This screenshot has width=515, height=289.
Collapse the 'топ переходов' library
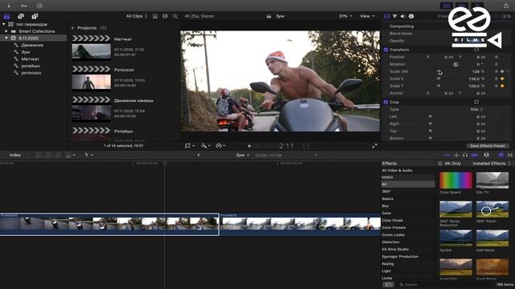tap(4, 24)
